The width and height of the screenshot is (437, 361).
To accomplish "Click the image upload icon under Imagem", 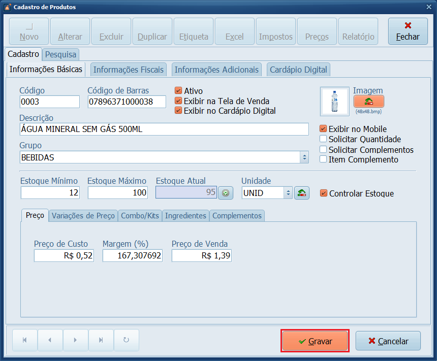I will point(368,101).
